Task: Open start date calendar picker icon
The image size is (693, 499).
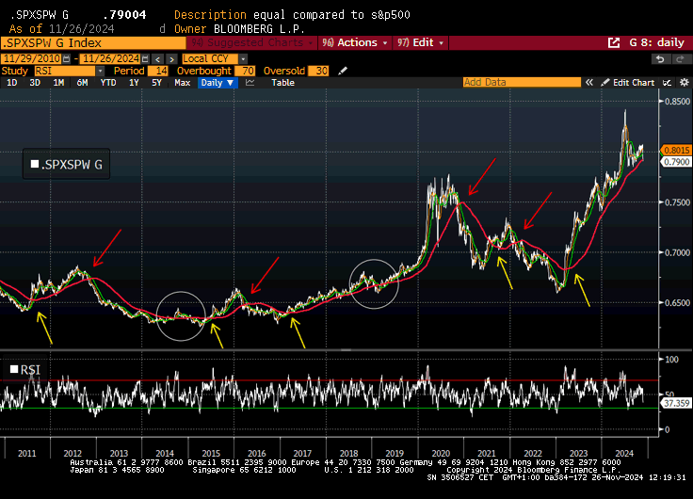Action: [66, 58]
